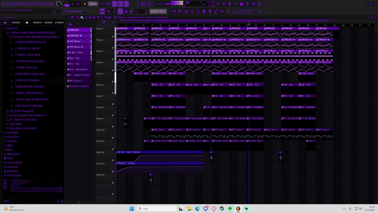Image resolution: width=378 pixels, height=213 pixels.
Task: Select the playlist Paint brush tool
Action: click(82, 17)
